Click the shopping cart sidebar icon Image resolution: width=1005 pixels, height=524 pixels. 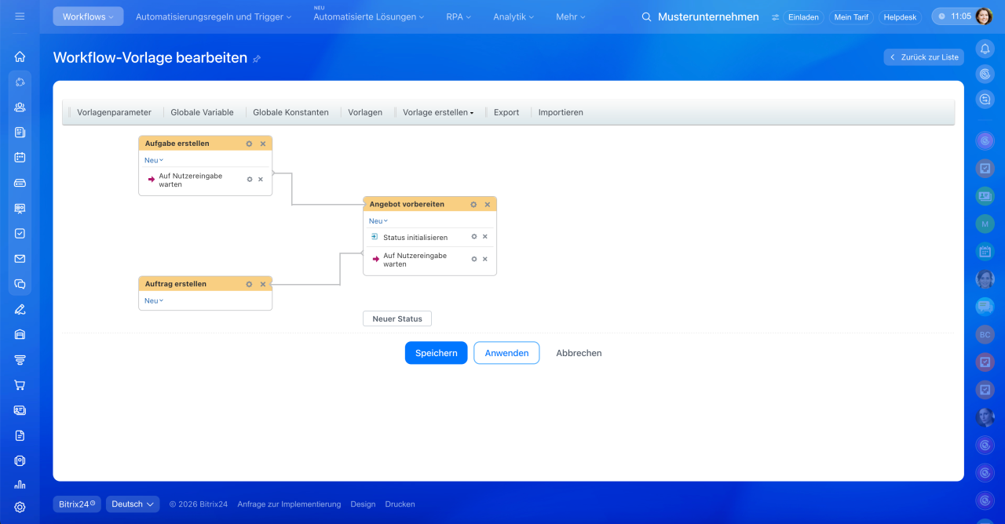(x=20, y=385)
